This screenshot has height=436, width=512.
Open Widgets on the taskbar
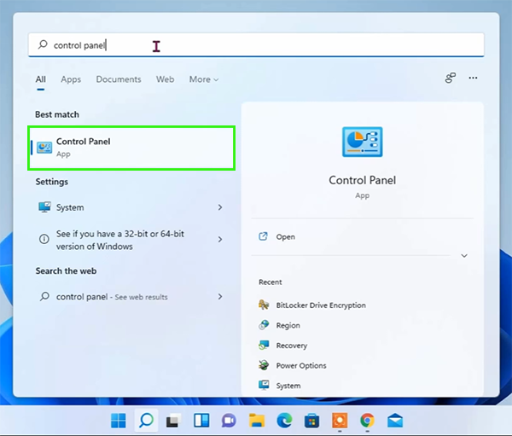[x=201, y=421]
